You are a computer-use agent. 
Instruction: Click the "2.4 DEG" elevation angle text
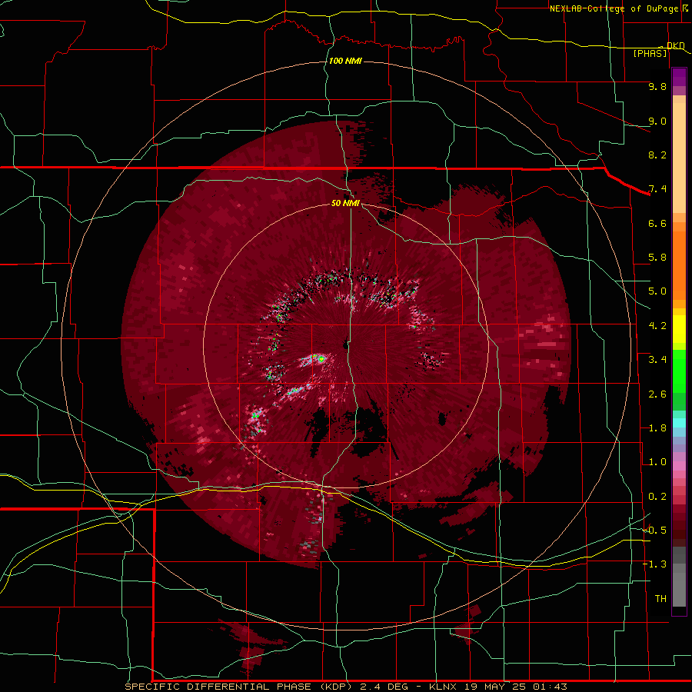(x=386, y=687)
